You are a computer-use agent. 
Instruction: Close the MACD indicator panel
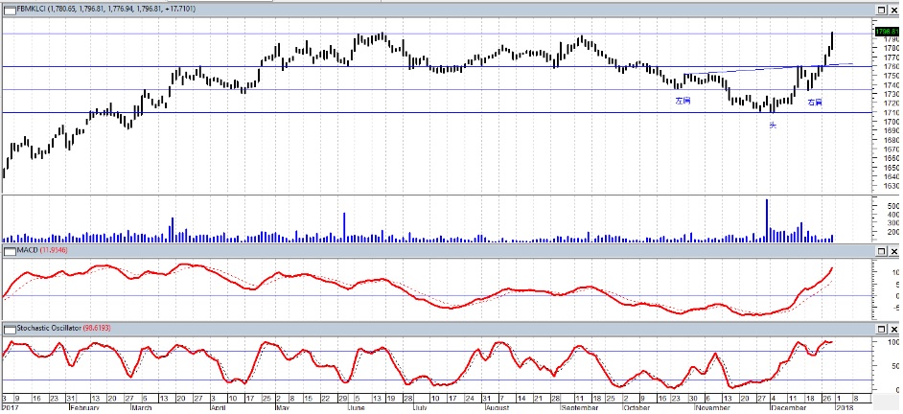pos(893,251)
